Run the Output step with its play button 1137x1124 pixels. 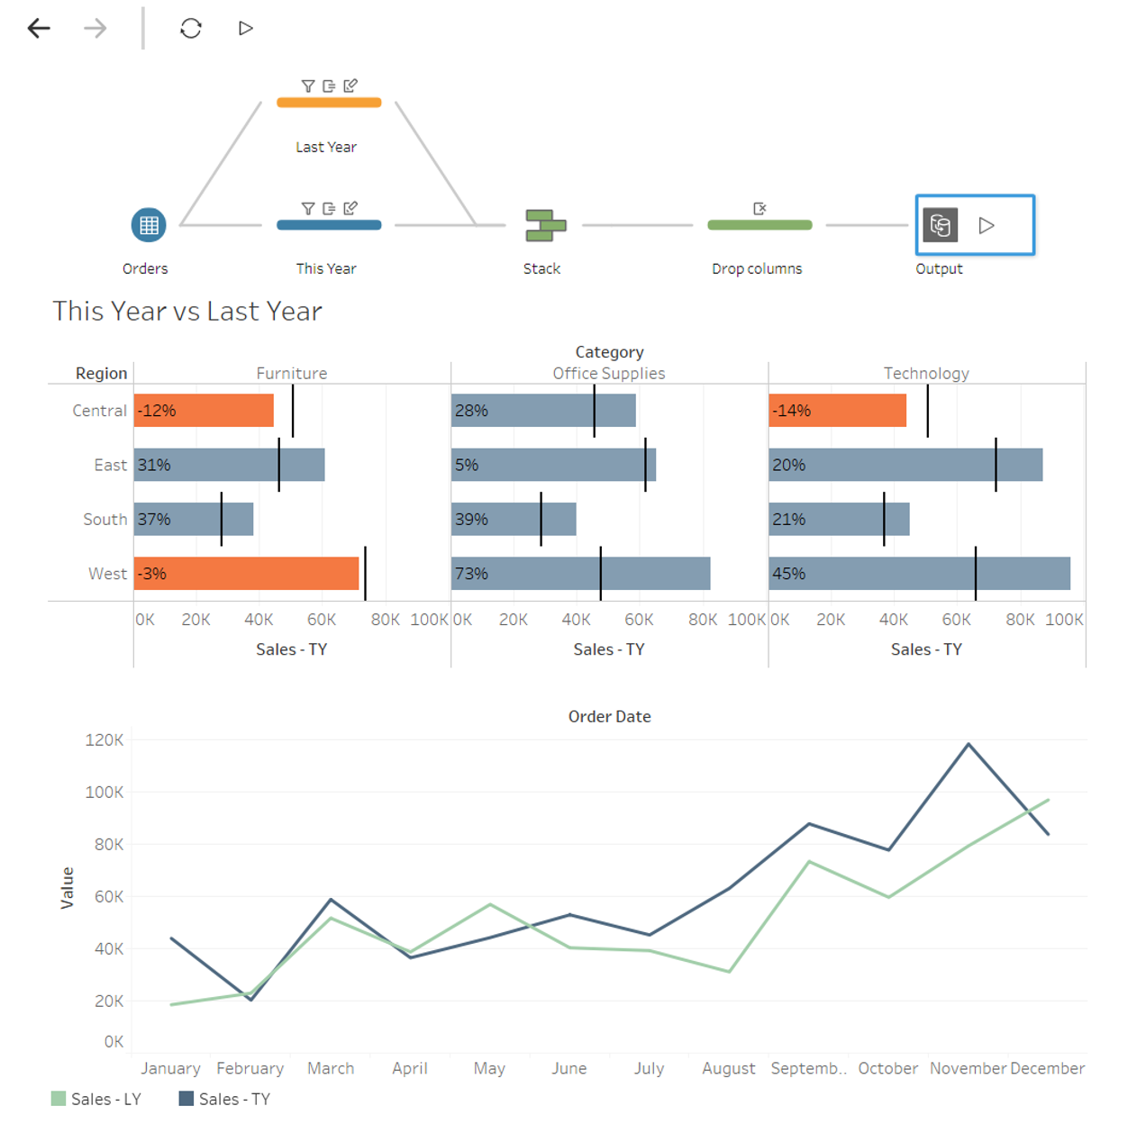point(987,225)
